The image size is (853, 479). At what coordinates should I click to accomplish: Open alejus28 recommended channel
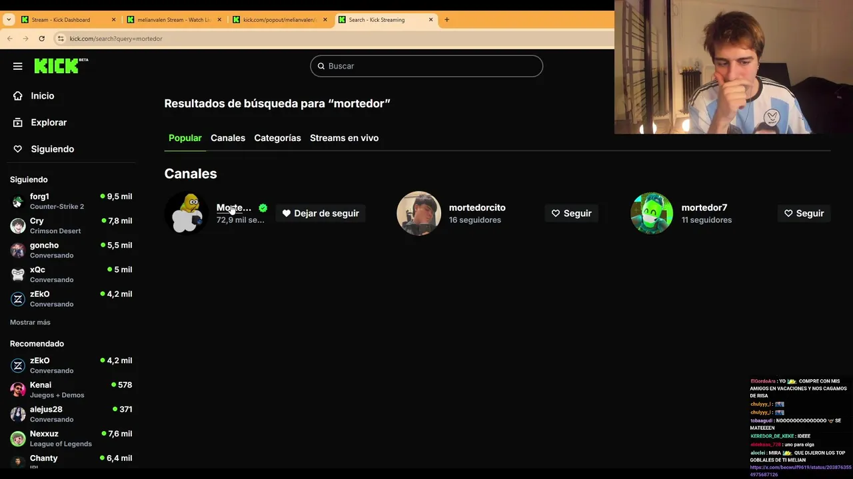pyautogui.click(x=71, y=414)
